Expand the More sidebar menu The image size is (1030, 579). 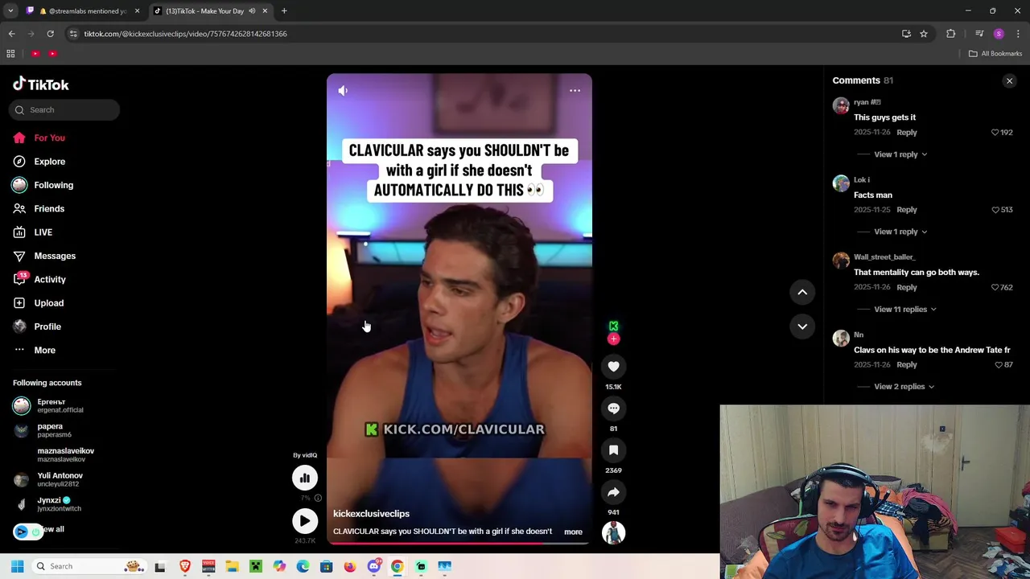click(x=45, y=351)
